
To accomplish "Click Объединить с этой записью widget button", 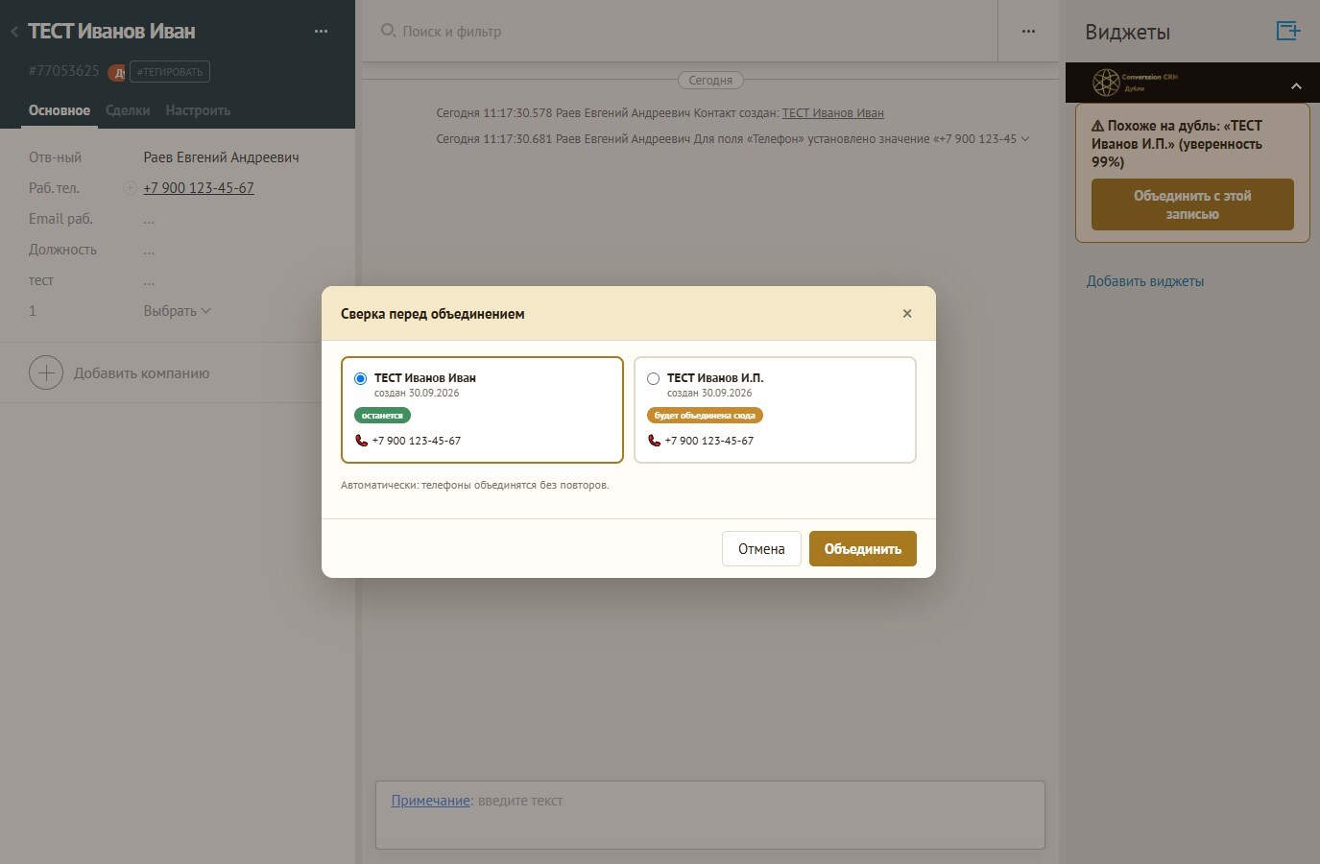I will (x=1192, y=204).
